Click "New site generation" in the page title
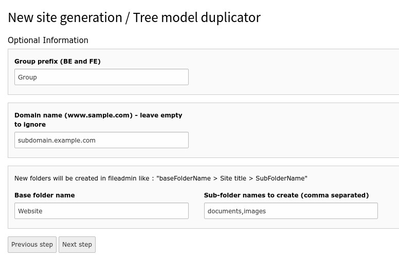Image resolution: width=399 pixels, height=260 pixels. pos(64,17)
